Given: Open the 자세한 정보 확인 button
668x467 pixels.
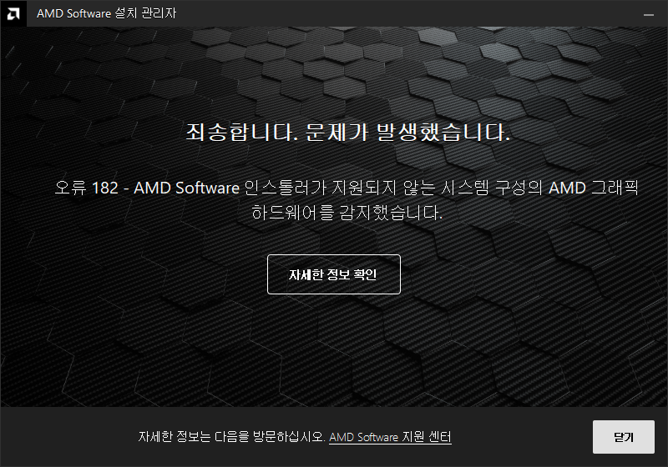Looking at the screenshot, I should click(333, 274).
